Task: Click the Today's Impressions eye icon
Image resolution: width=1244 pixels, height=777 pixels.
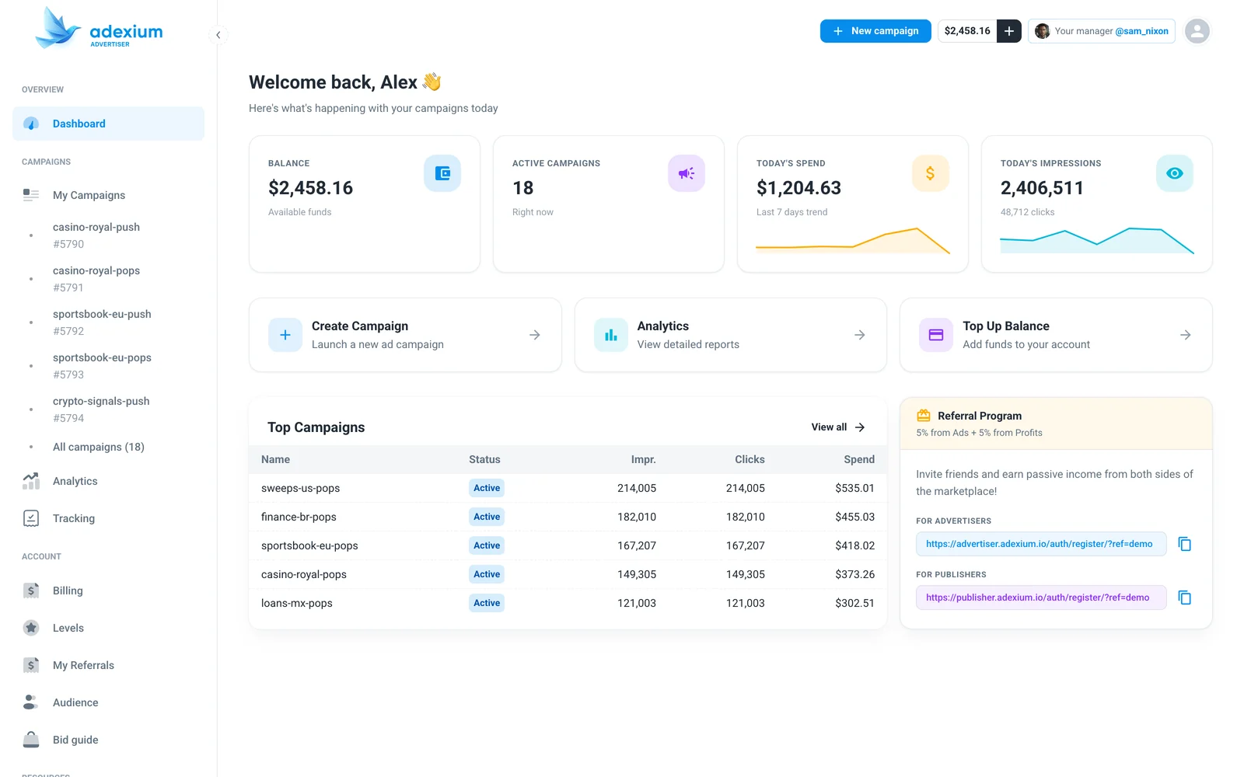Action: pos(1175,173)
